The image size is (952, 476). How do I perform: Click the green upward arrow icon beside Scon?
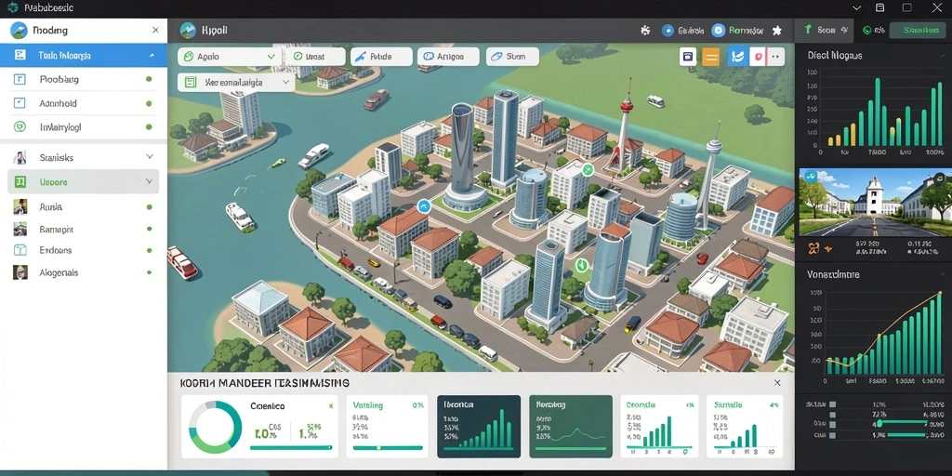click(x=808, y=30)
